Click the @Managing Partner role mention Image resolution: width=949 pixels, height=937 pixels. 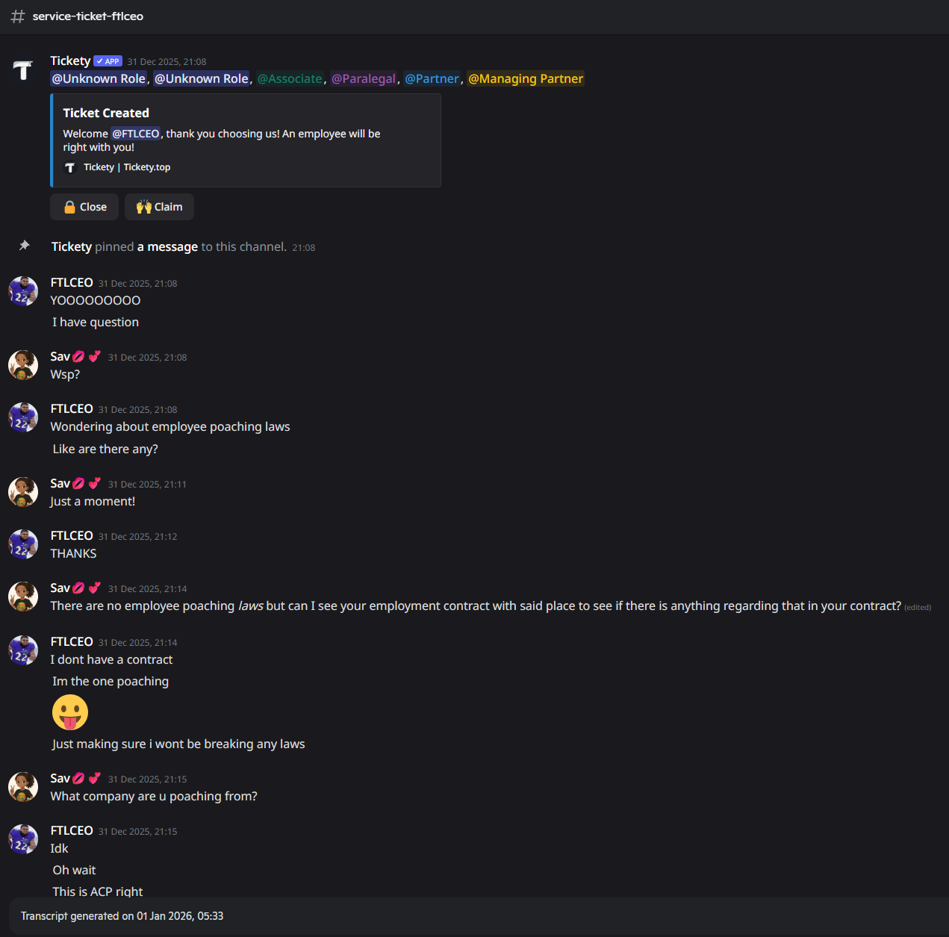(x=526, y=79)
